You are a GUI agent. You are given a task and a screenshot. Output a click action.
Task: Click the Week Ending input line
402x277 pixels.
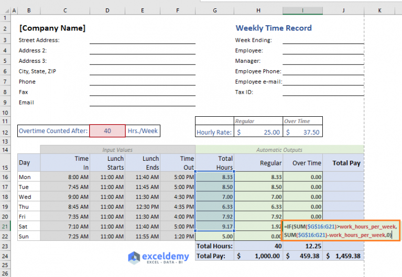pos(323,40)
